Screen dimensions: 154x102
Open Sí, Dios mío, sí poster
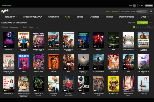[9, 84]
